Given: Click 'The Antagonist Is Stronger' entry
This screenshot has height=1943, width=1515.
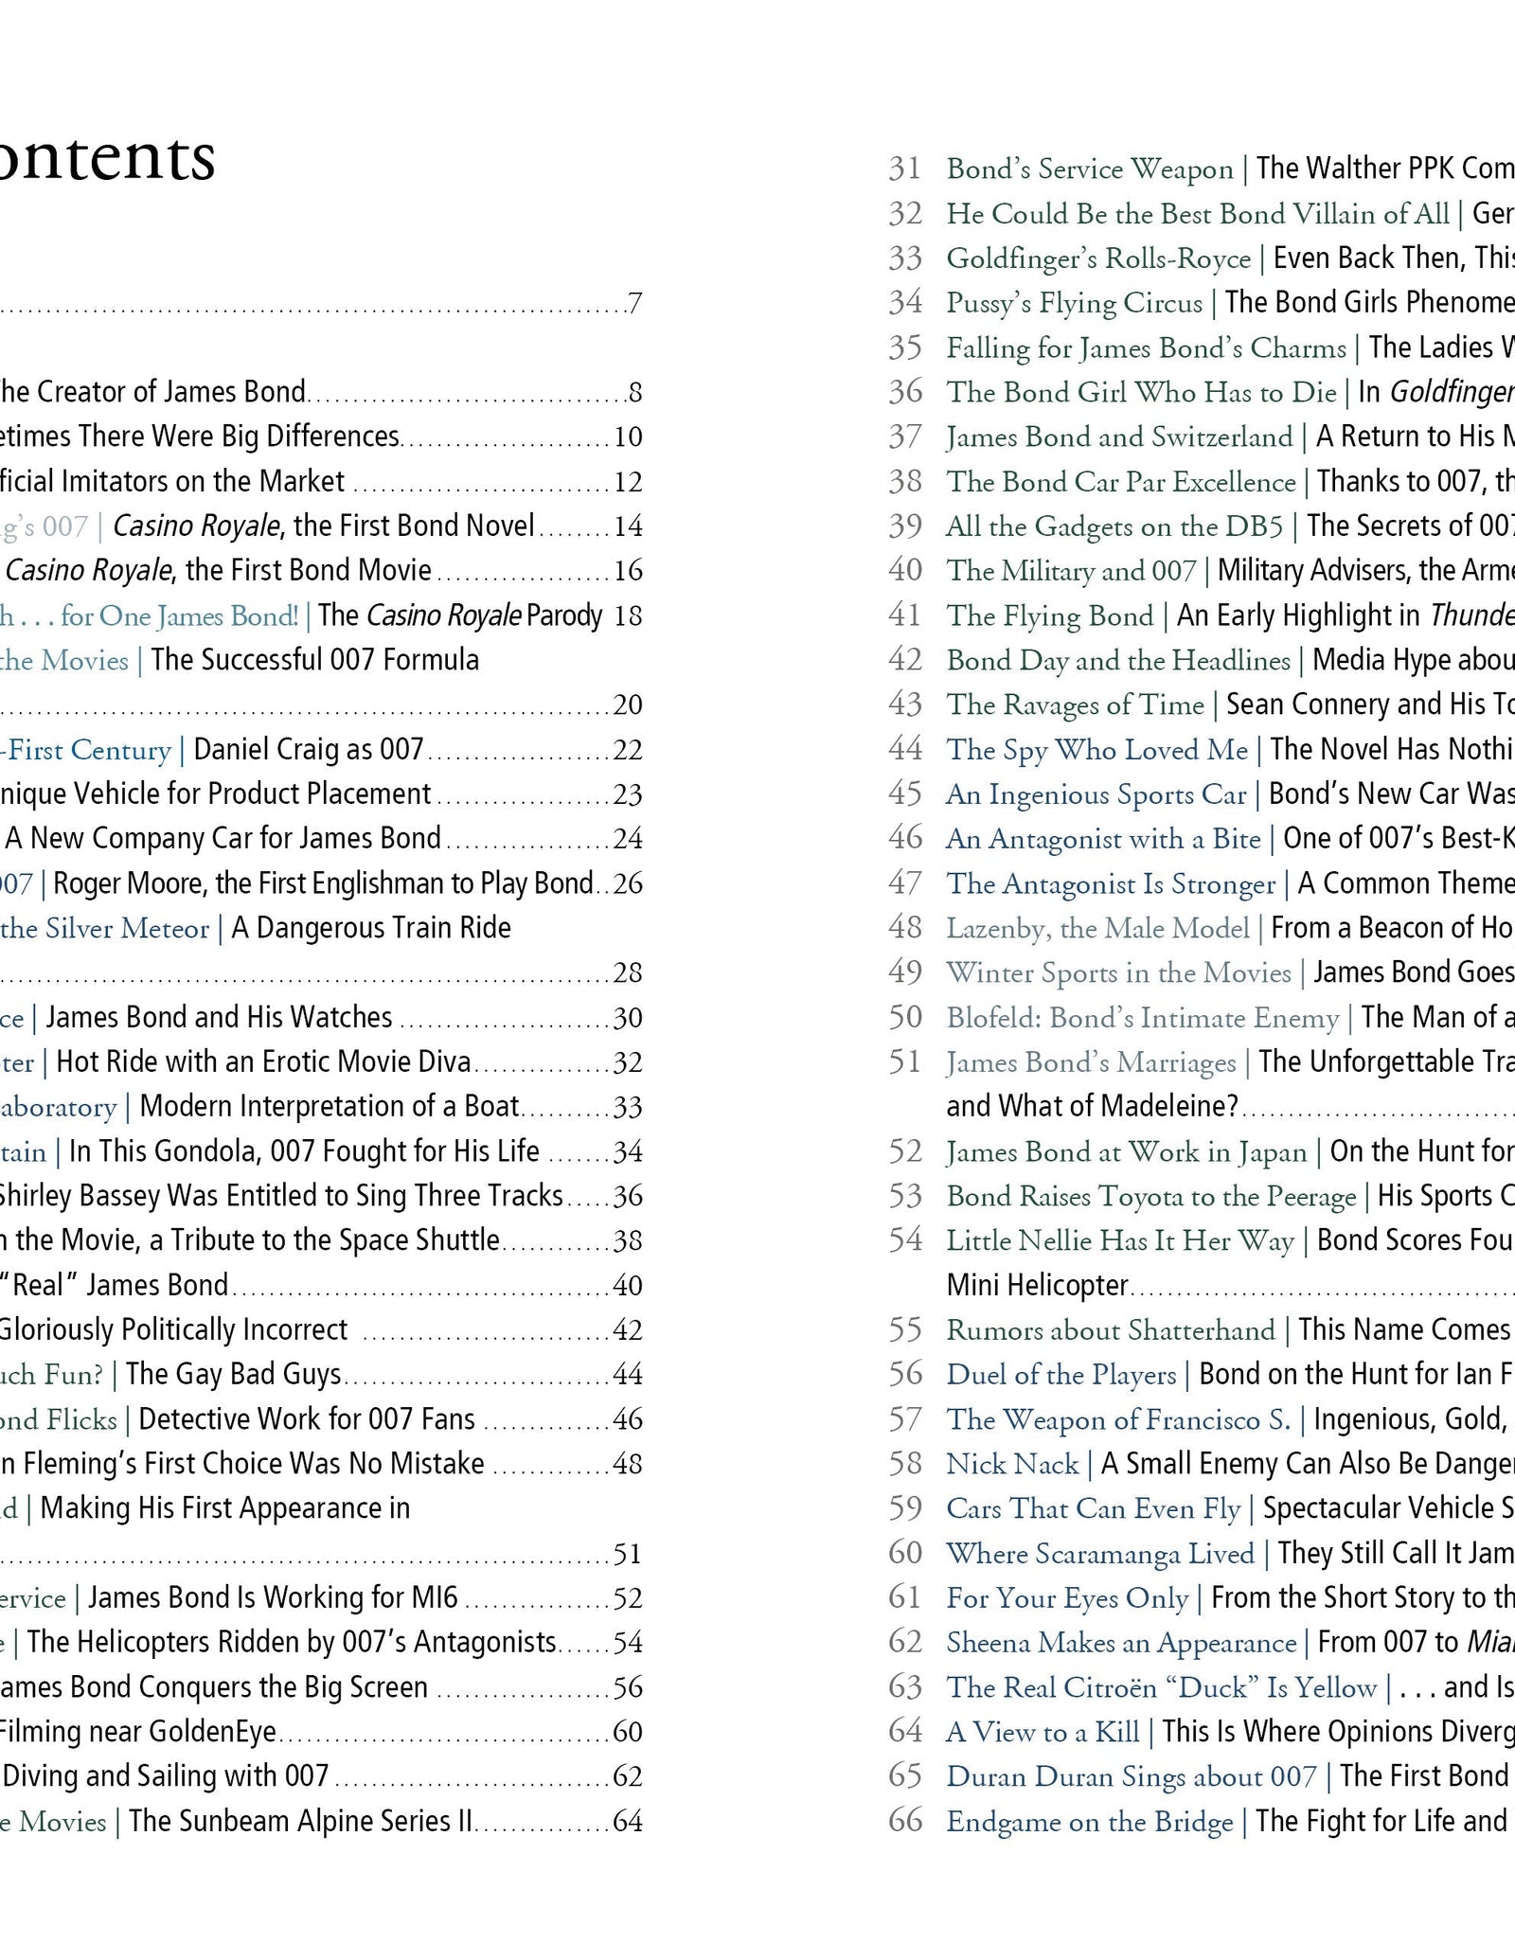Looking at the screenshot, I should tap(1111, 884).
